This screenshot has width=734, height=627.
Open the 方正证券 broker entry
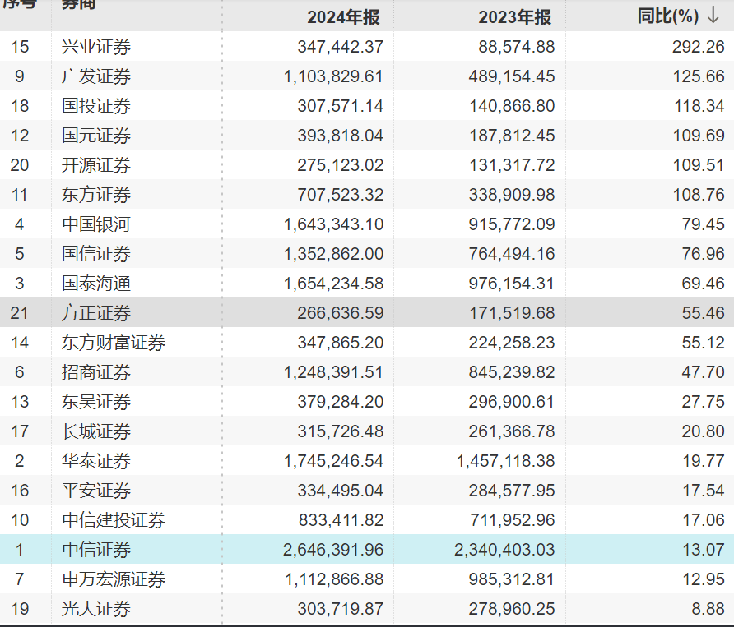pyautogui.click(x=96, y=313)
